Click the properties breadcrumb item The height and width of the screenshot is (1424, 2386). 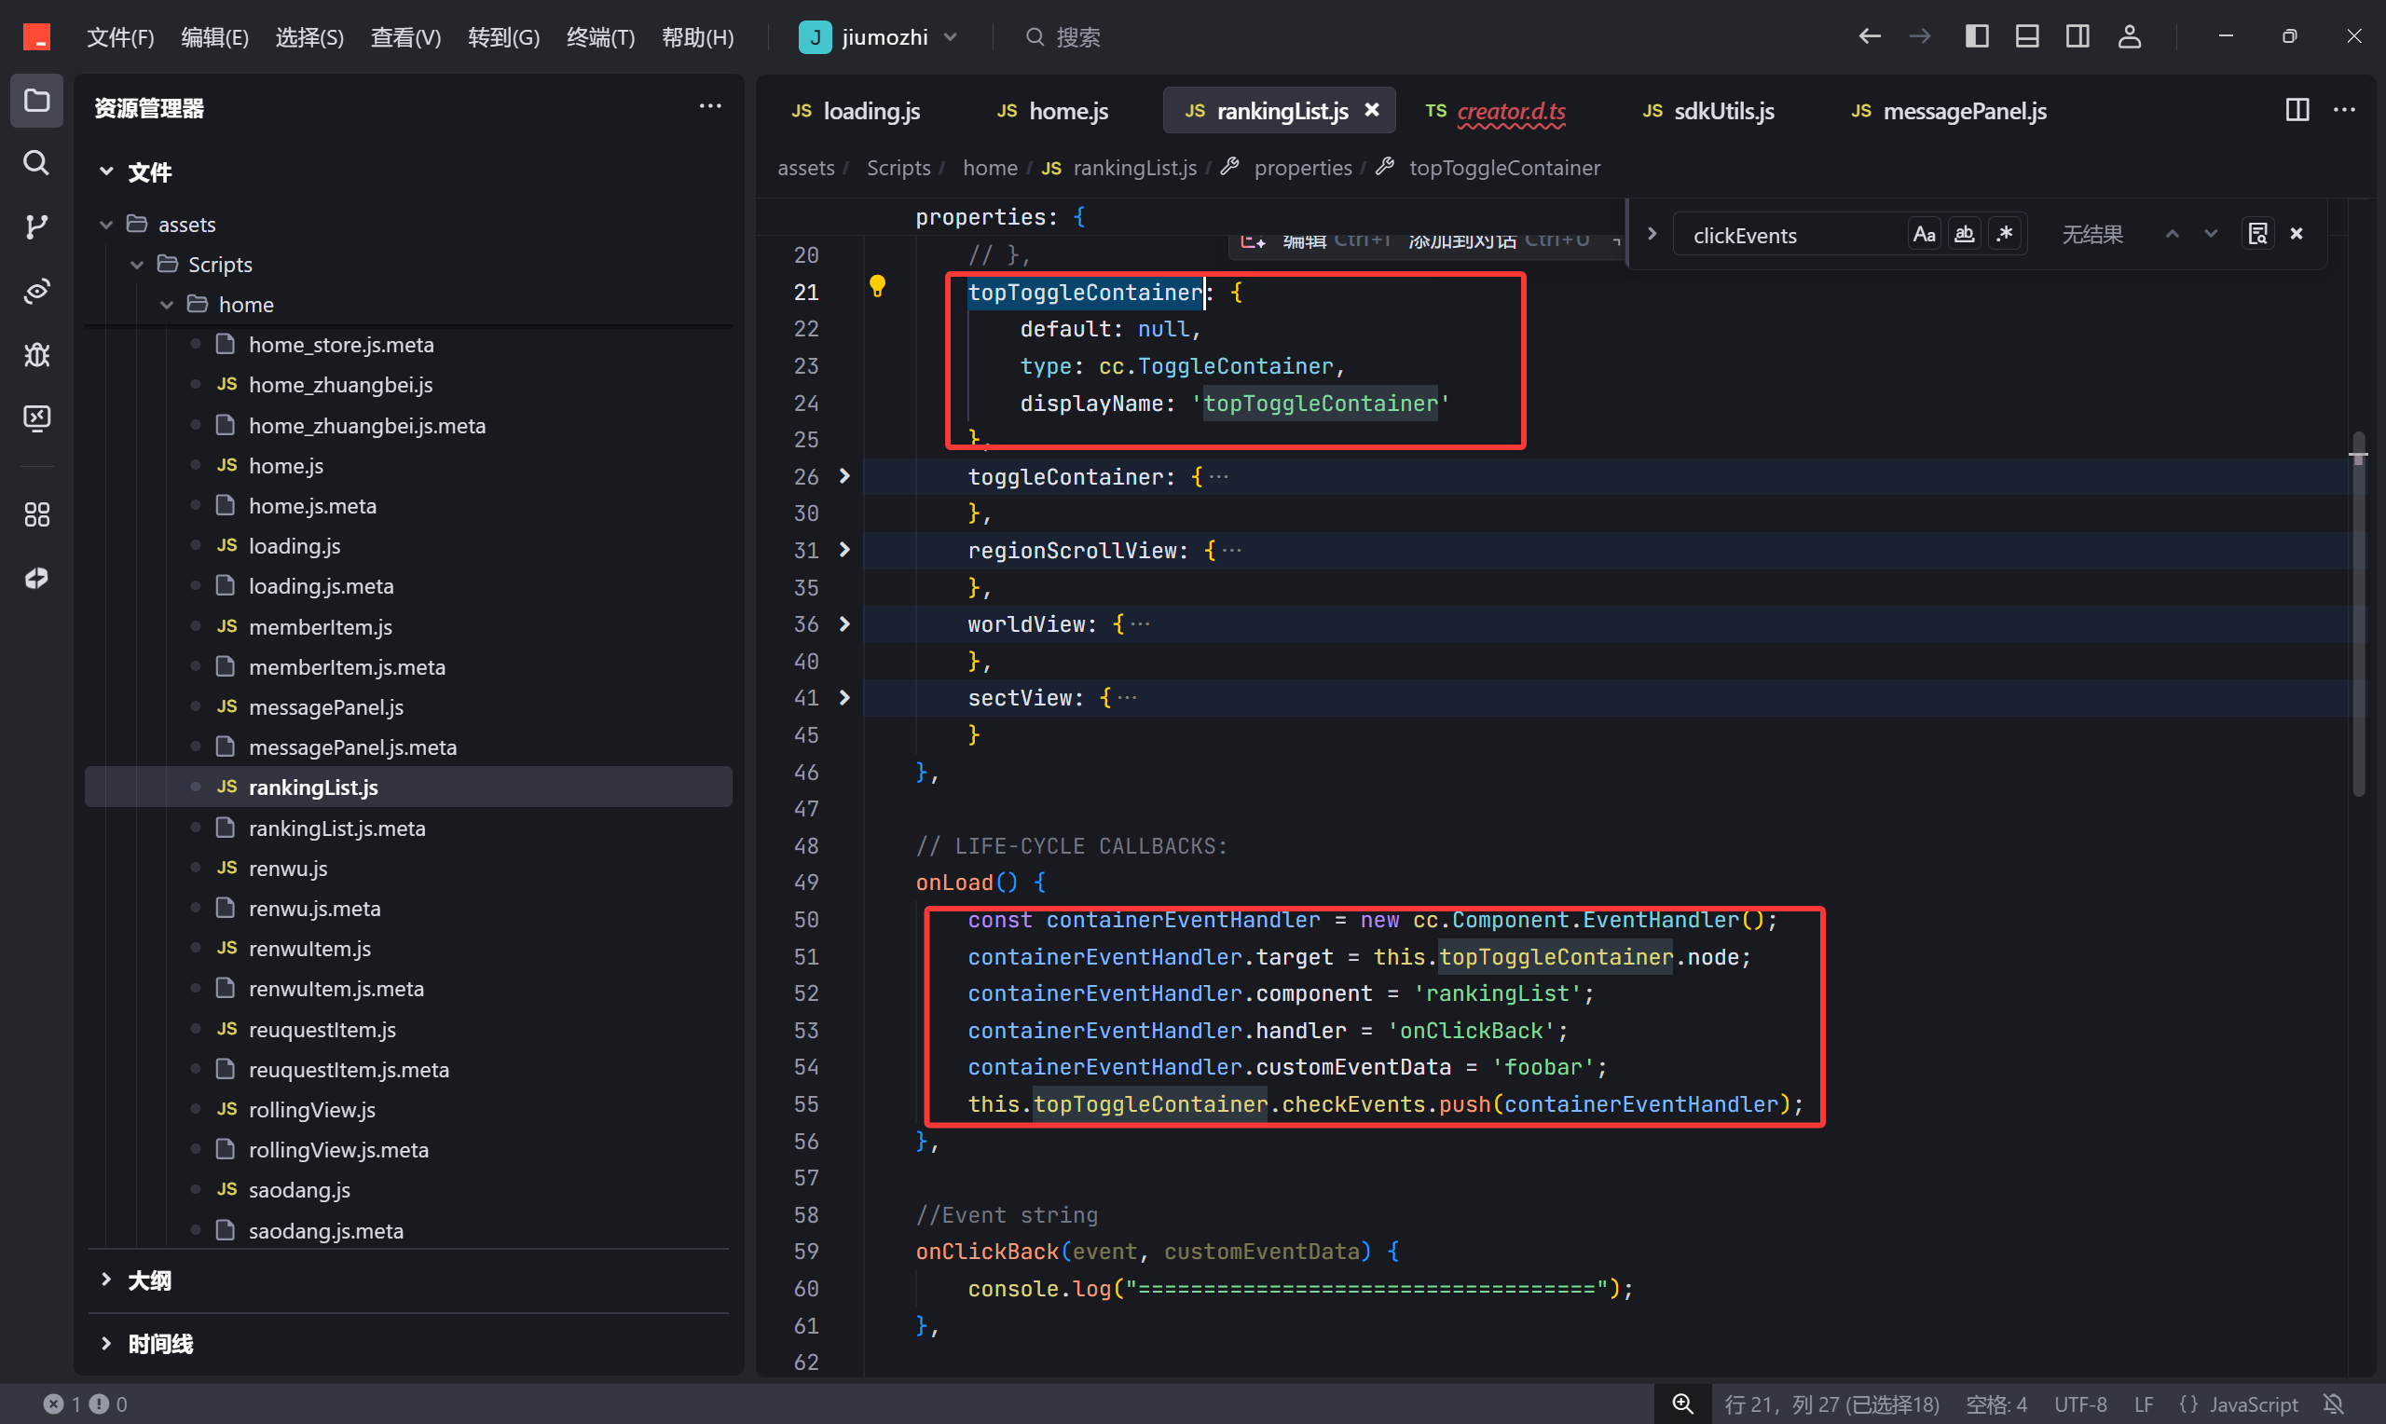click(1302, 168)
